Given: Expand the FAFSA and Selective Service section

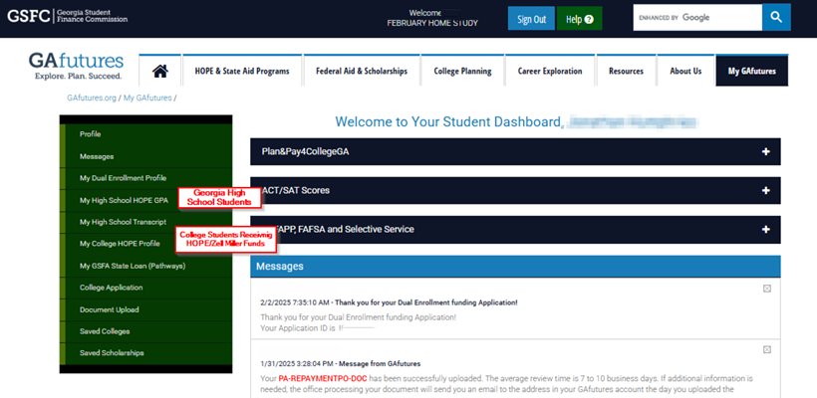Looking at the screenshot, I should click(515, 230).
